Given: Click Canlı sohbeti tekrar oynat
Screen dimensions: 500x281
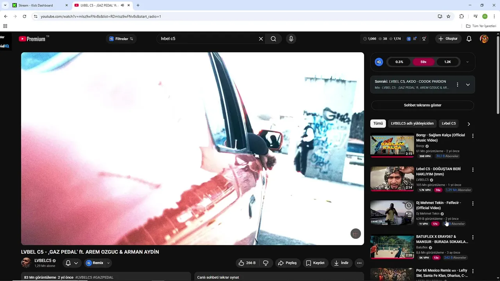Looking at the screenshot, I should coord(218,277).
